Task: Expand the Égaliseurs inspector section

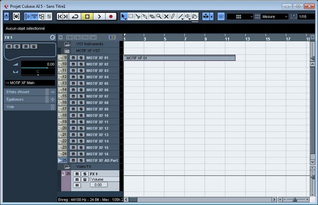Action: point(25,99)
